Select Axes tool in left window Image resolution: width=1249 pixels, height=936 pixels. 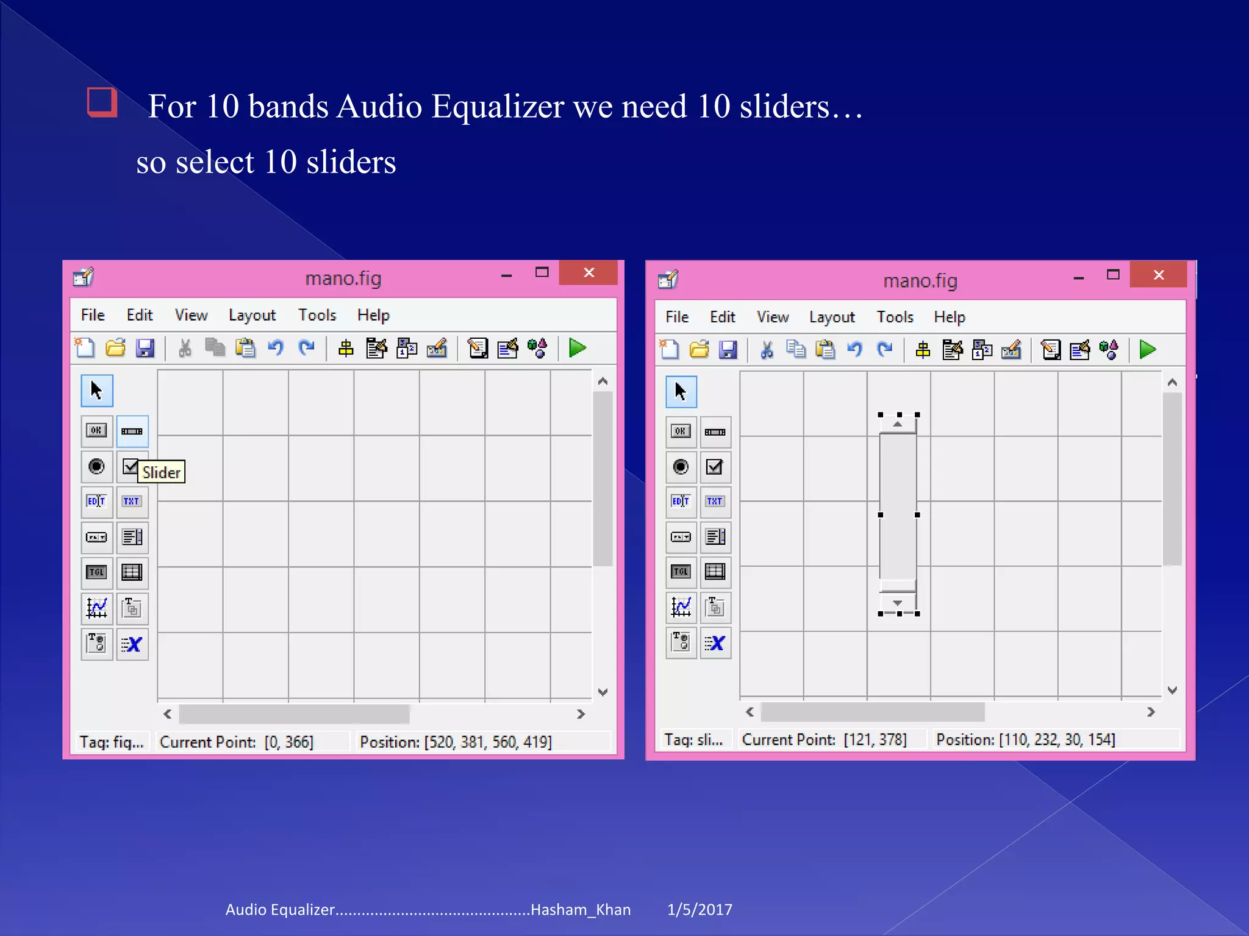[x=96, y=608]
